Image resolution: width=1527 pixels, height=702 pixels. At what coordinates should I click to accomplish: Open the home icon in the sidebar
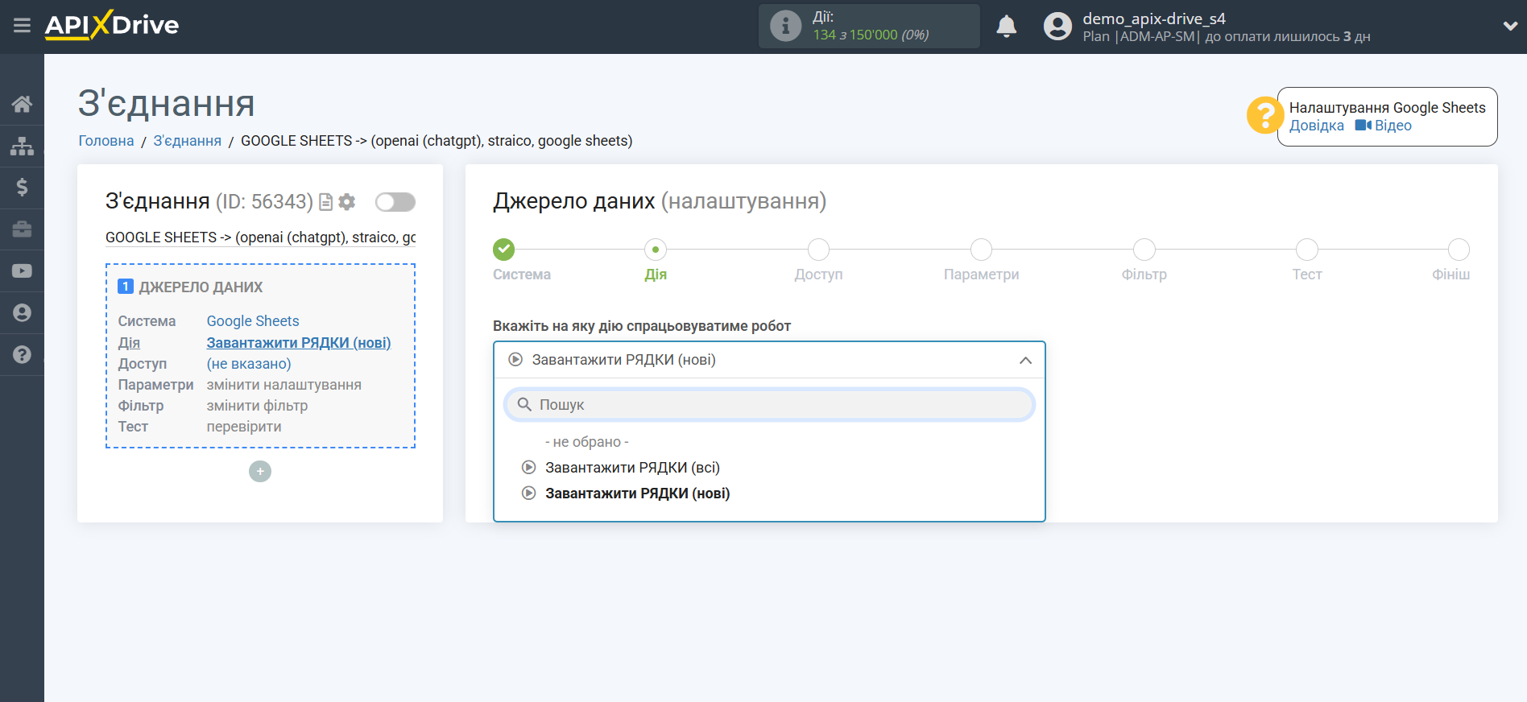22,104
